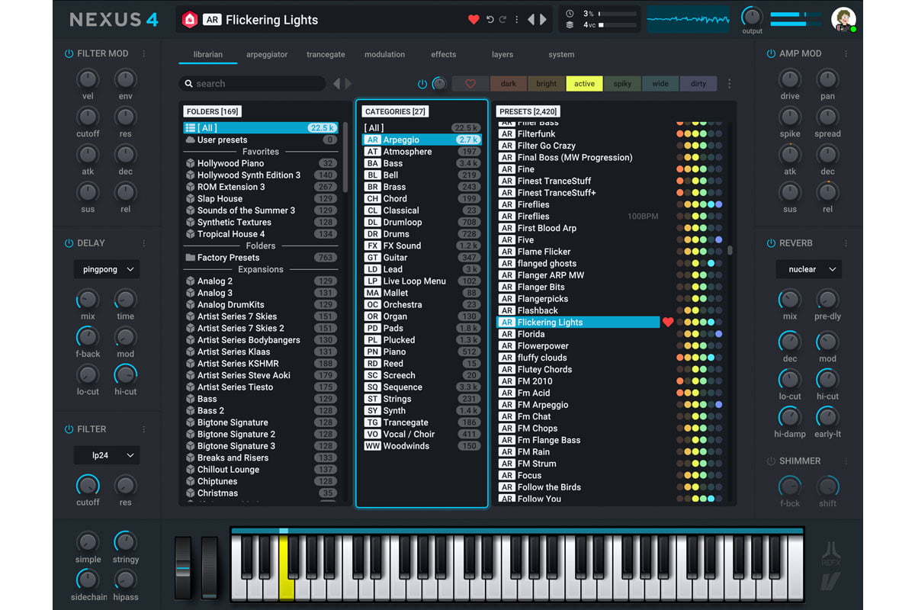Toggle the FILTER MOD power button
Viewport: 915px width, 610px height.
click(x=69, y=54)
